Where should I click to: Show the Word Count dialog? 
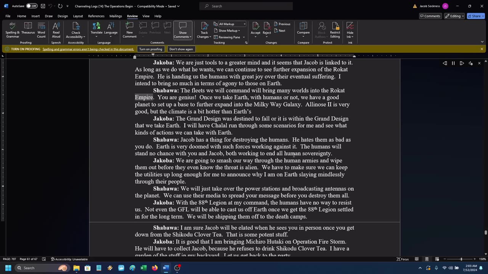[x=41, y=30]
